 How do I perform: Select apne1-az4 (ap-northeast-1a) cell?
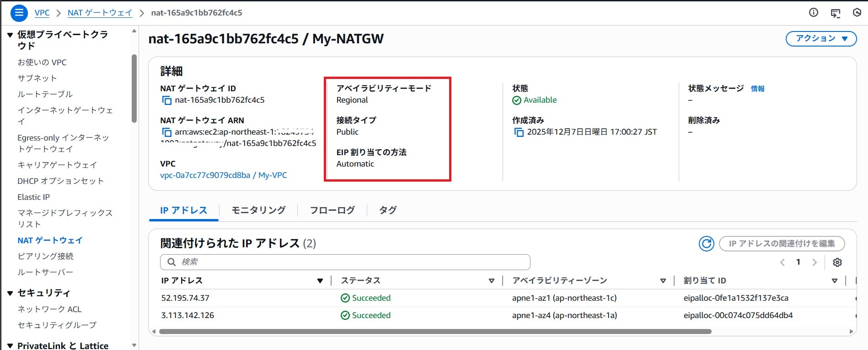564,315
